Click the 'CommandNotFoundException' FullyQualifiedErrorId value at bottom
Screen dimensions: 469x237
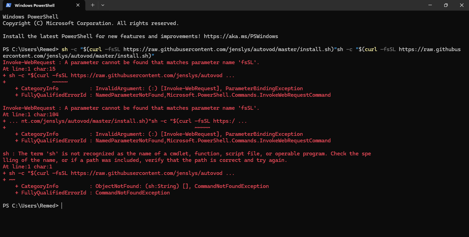[x=132, y=193]
